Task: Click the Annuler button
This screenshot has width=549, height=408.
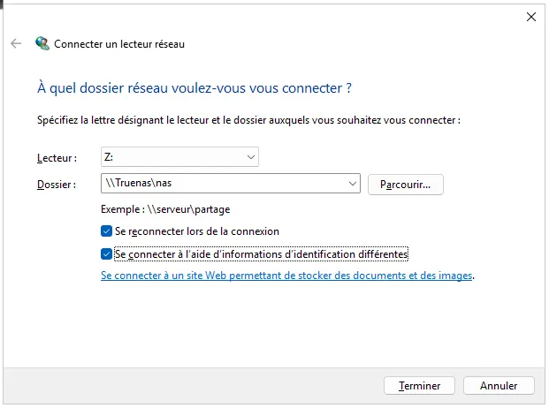Action: (x=499, y=386)
